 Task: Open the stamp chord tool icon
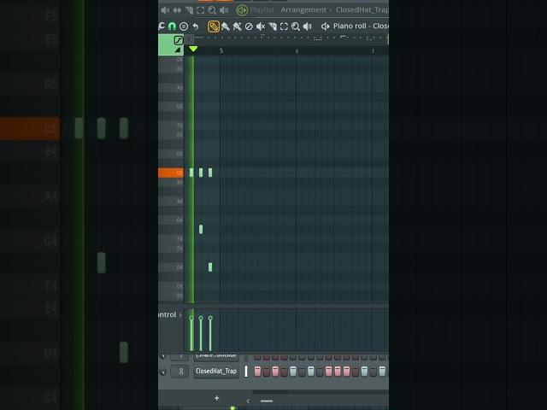(x=184, y=26)
